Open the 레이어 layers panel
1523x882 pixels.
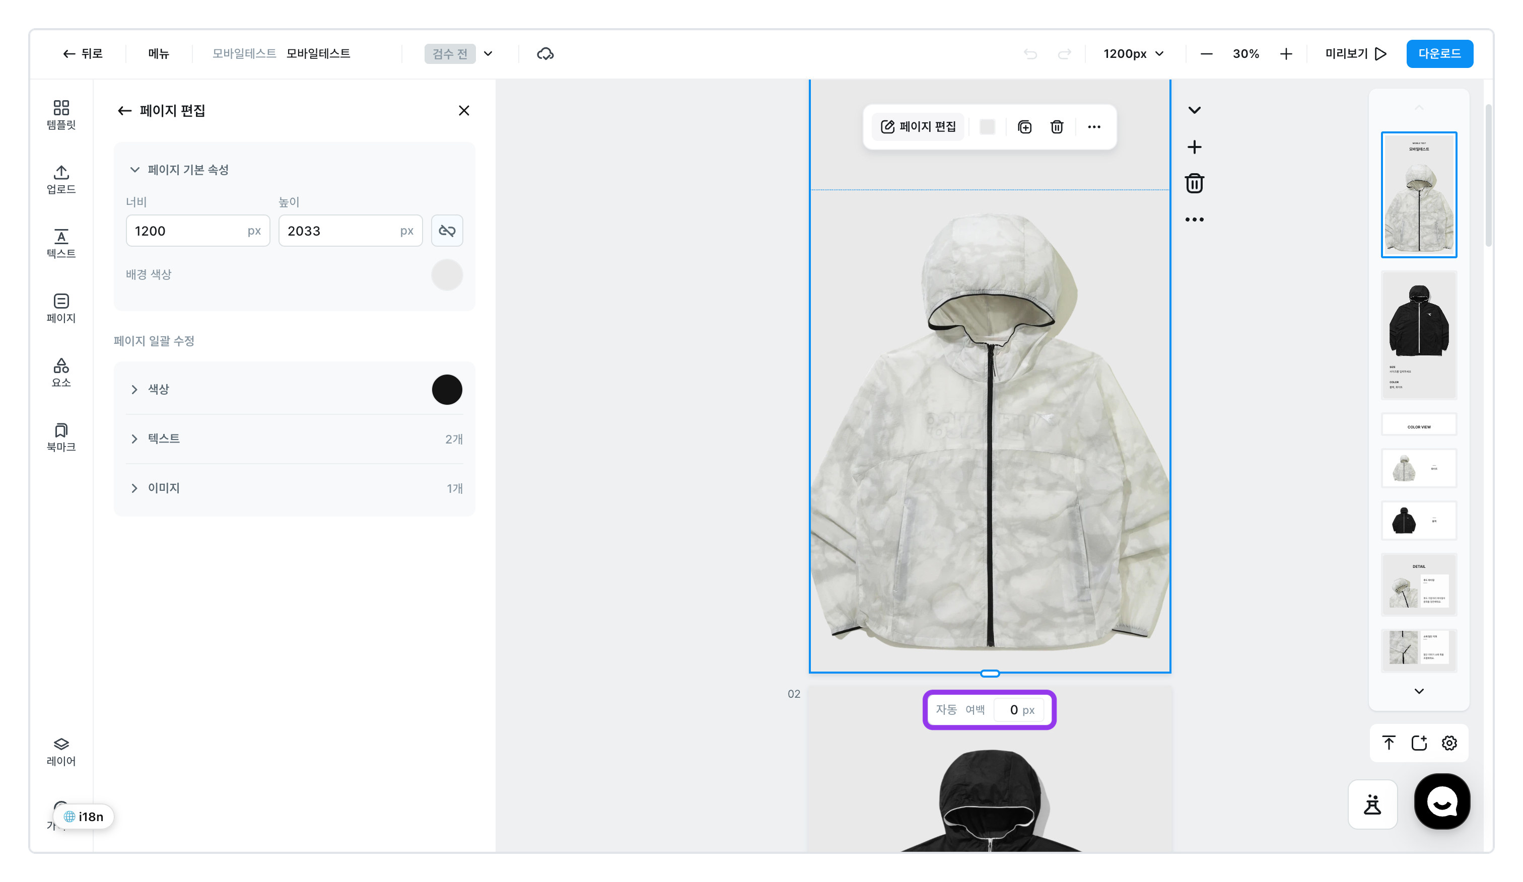tap(61, 752)
